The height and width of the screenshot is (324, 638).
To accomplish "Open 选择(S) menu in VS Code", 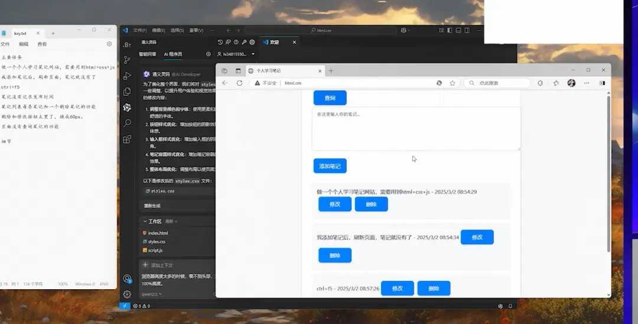I will coord(177,31).
